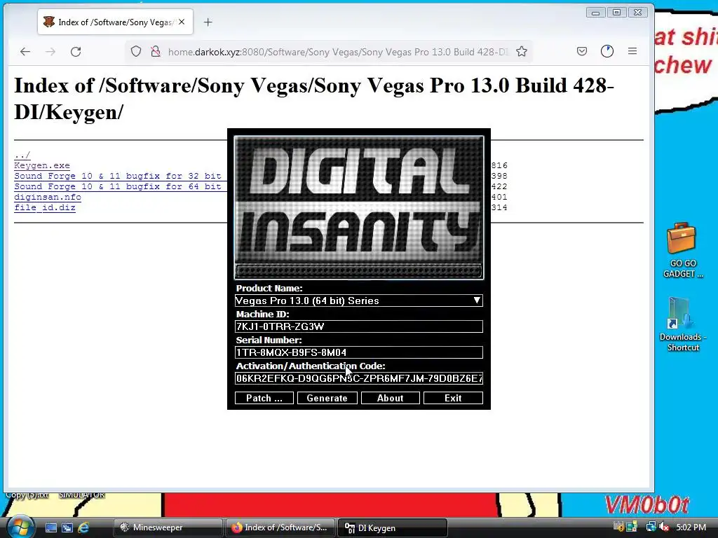Reload the page in Firefox

[76, 52]
